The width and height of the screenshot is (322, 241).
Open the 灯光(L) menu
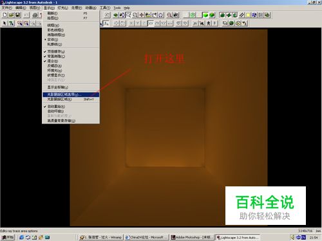[x=62, y=8]
